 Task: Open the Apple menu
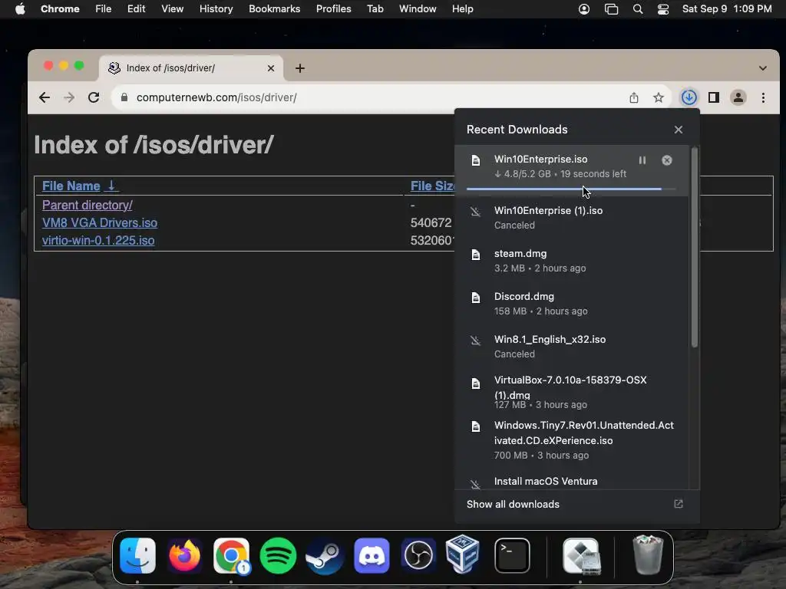(x=20, y=9)
